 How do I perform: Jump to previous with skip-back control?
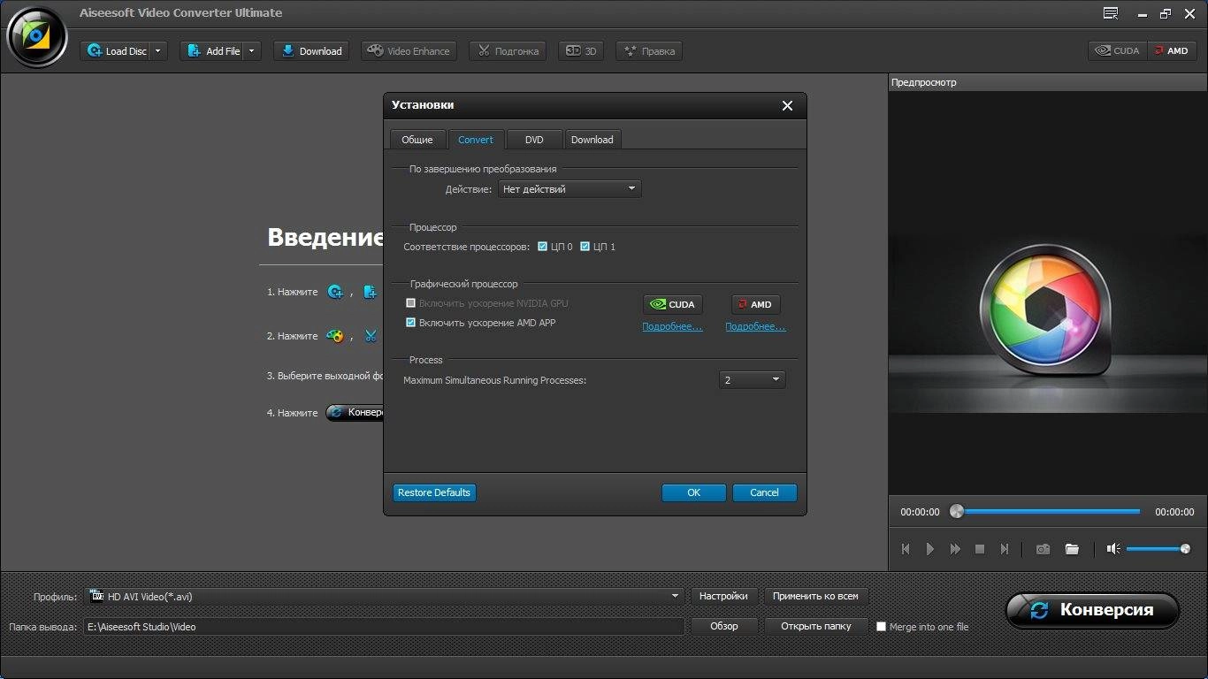906,549
